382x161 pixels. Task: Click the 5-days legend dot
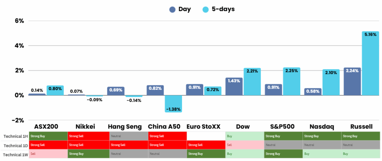[206, 10]
